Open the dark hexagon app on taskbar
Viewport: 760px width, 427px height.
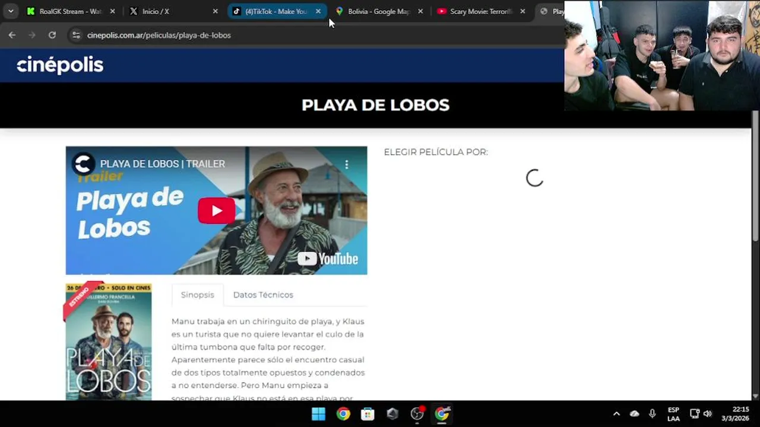click(x=392, y=414)
